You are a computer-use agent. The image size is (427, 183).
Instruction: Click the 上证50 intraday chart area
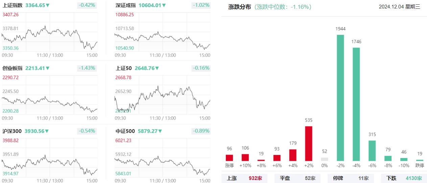tap(162, 96)
